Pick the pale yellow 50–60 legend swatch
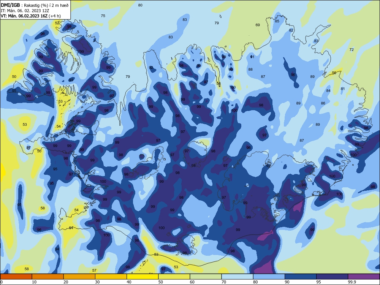380x285 pixels. [174, 277]
